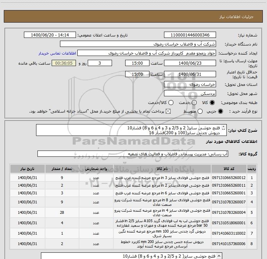
Task: Click the گروه کالا field
Action: point(133,154)
